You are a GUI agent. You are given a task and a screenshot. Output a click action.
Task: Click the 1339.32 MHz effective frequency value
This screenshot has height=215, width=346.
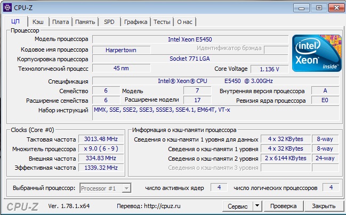pos(101,168)
